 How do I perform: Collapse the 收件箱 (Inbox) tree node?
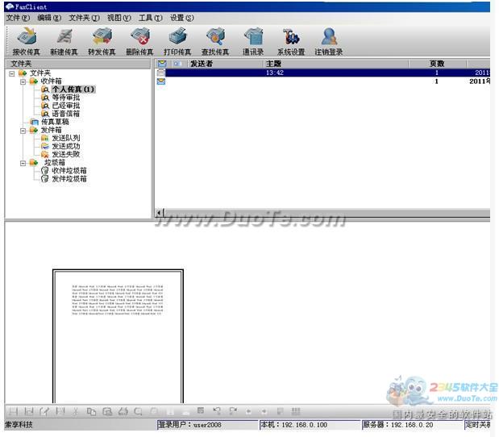coord(23,81)
